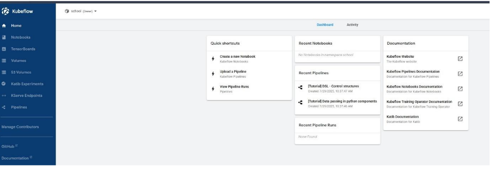
Task: Click the Recent Pipelines card heading
Action: [313, 73]
